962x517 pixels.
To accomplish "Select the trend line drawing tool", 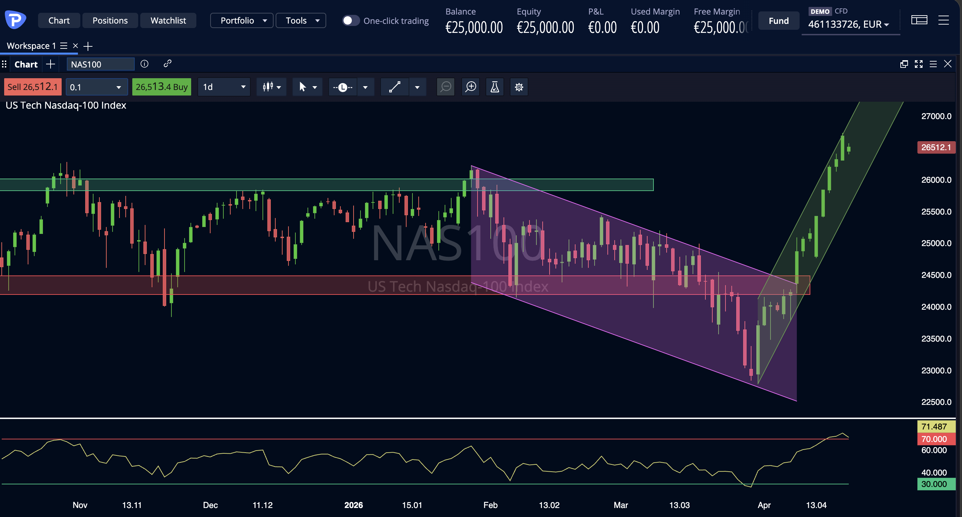I will click(x=395, y=87).
